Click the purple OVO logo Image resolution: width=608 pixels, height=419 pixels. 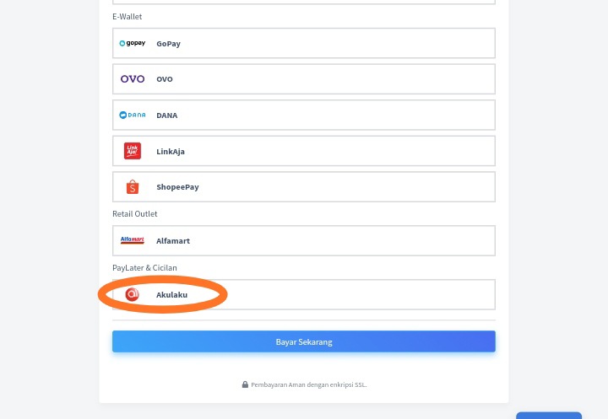(x=133, y=79)
